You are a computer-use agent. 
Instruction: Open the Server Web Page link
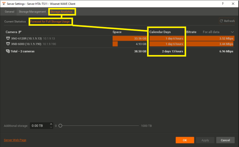(15, 140)
